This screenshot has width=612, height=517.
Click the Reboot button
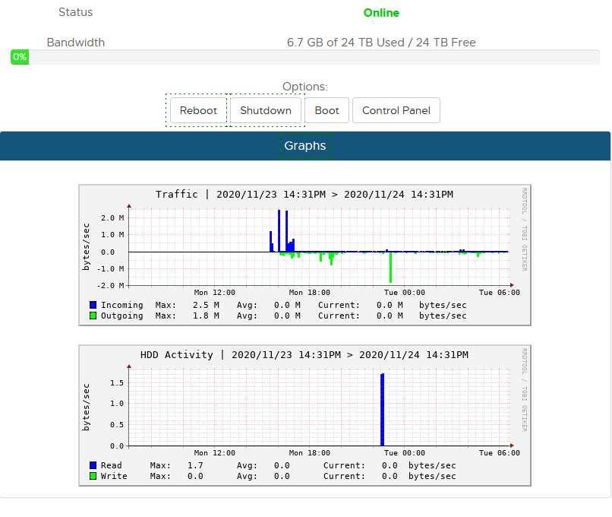[x=198, y=110]
